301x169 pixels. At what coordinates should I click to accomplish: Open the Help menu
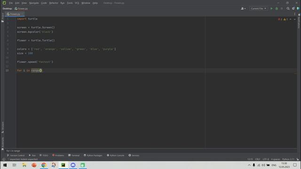[x=95, y=3]
